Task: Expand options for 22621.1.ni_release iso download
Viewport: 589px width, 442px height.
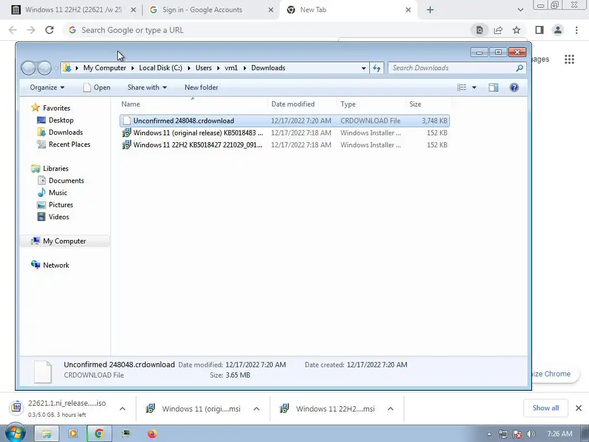Action: [123, 409]
